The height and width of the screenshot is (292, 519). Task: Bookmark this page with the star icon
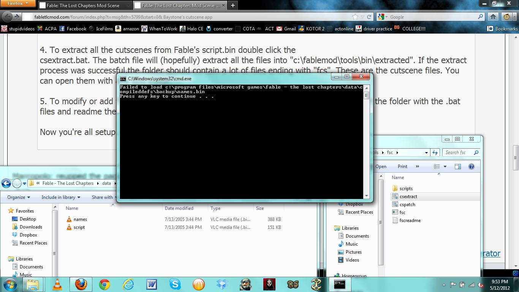coord(355,17)
